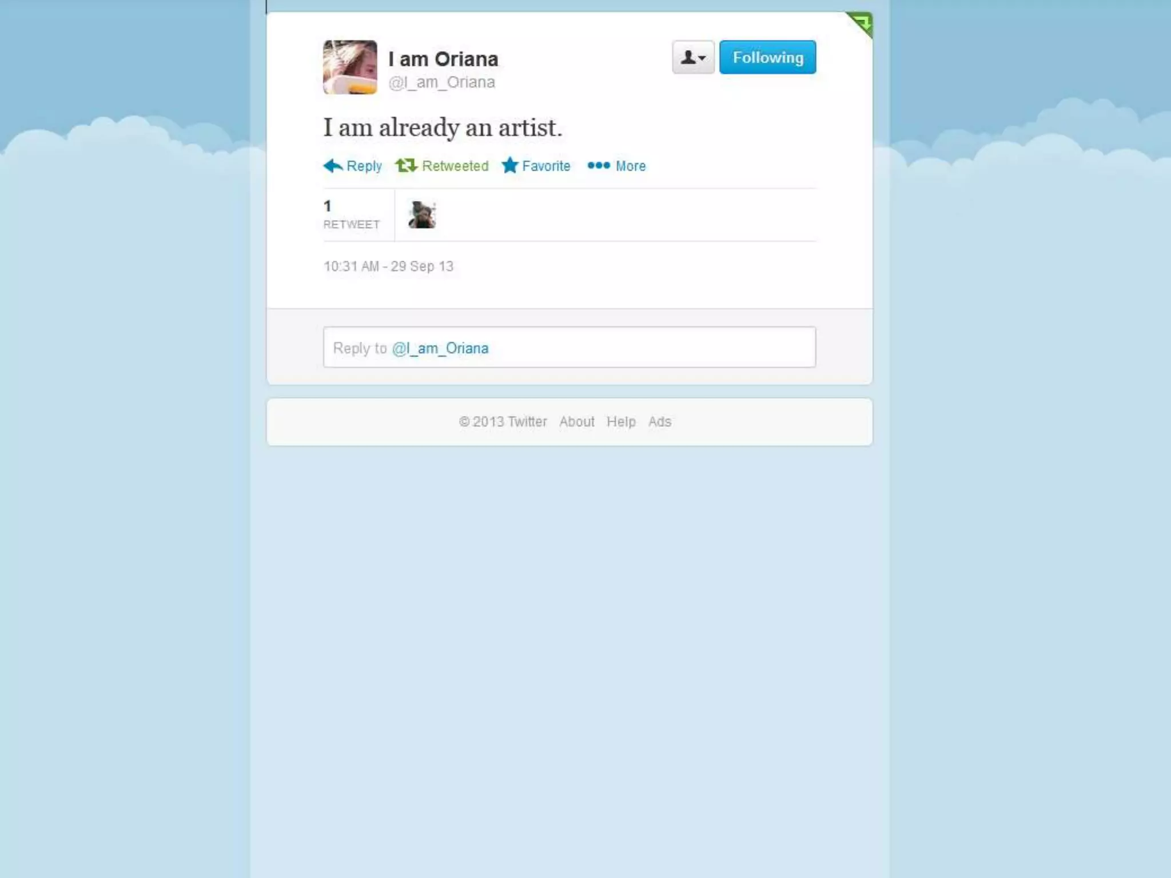Open the user actions person dropdown
Screen dimensions: 1171x878
click(693, 57)
